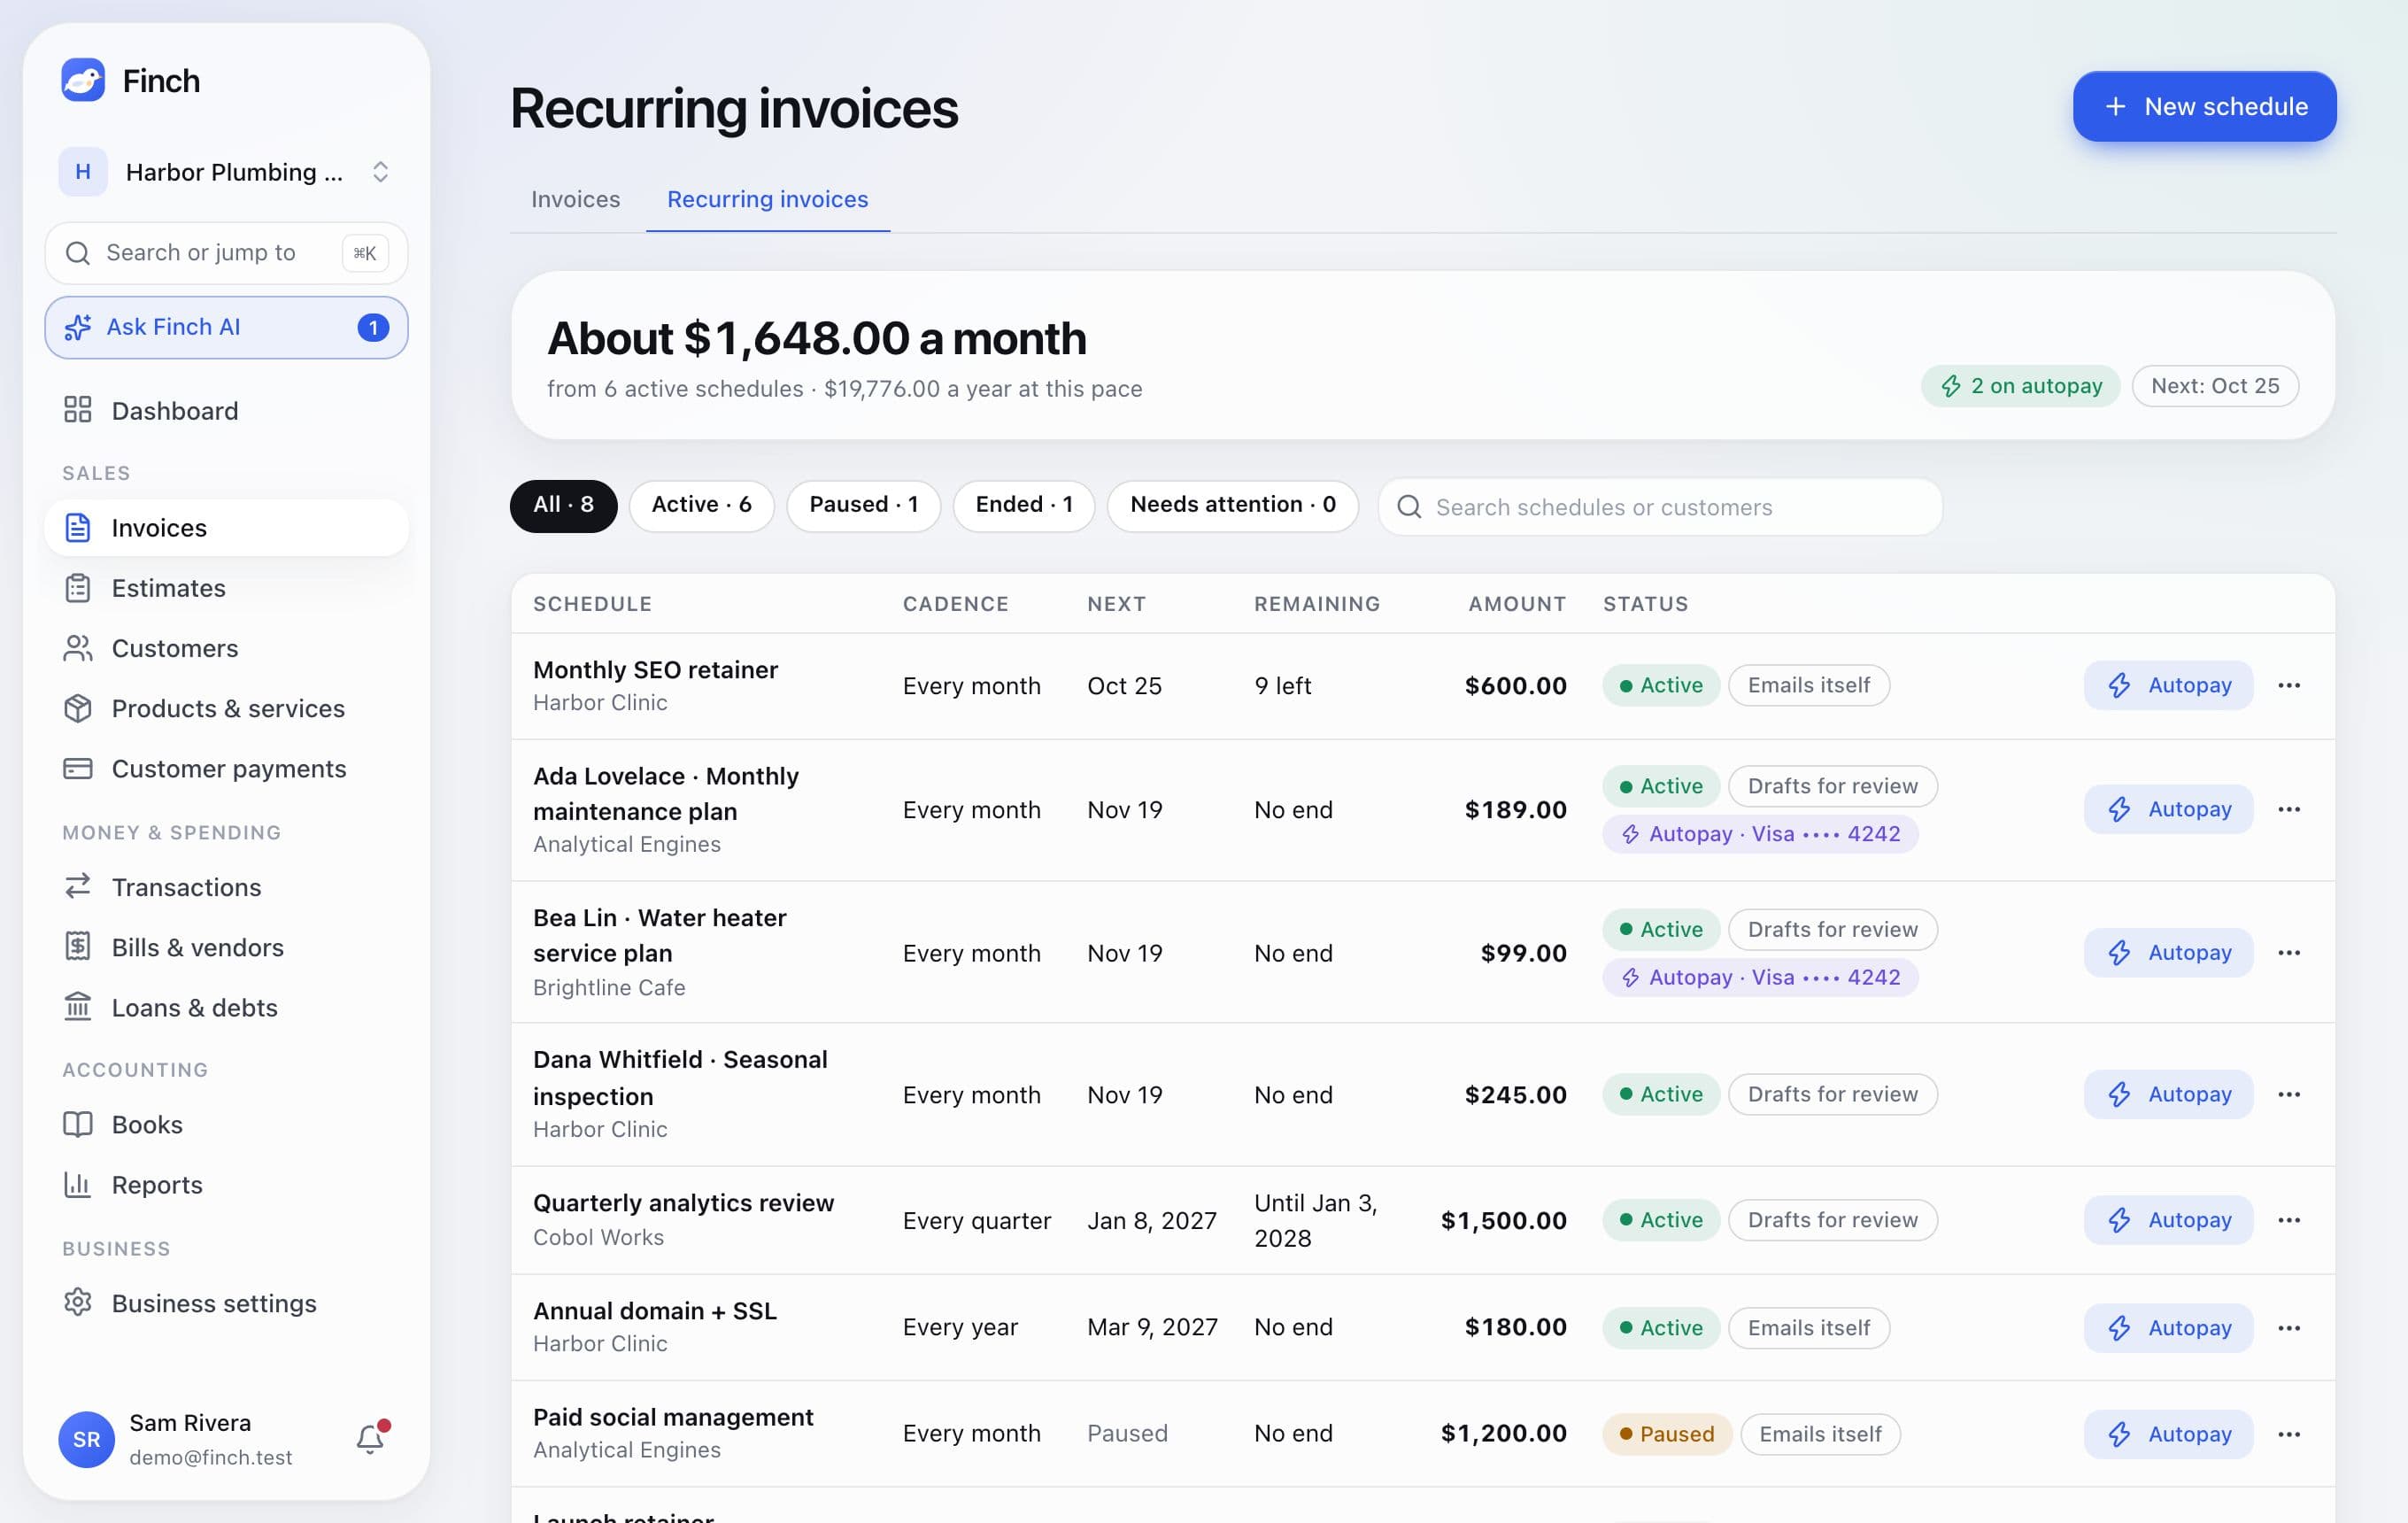Screen dimensions: 2408x1523
Task: Filter by Paused · 1 schedules
Action: (863, 506)
